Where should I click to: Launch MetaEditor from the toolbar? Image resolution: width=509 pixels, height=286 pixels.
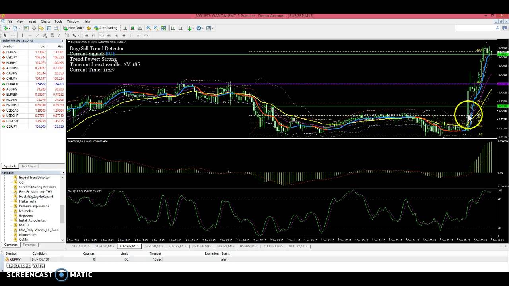click(89, 28)
